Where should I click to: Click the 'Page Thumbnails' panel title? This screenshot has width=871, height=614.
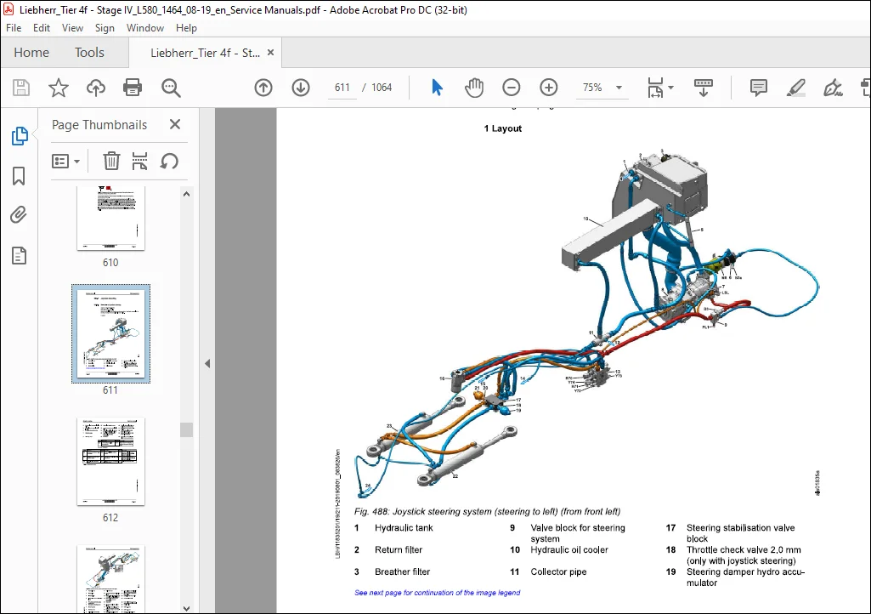(x=99, y=124)
